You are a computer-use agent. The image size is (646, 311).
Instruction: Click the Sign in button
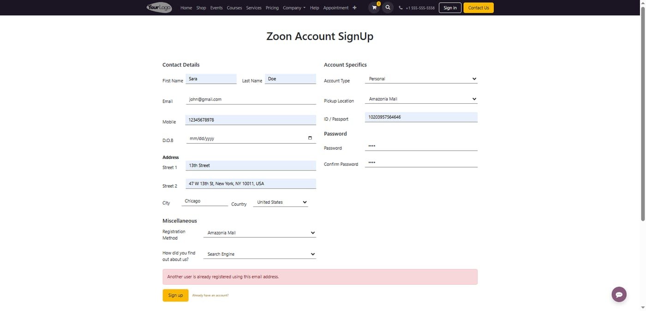450,8
